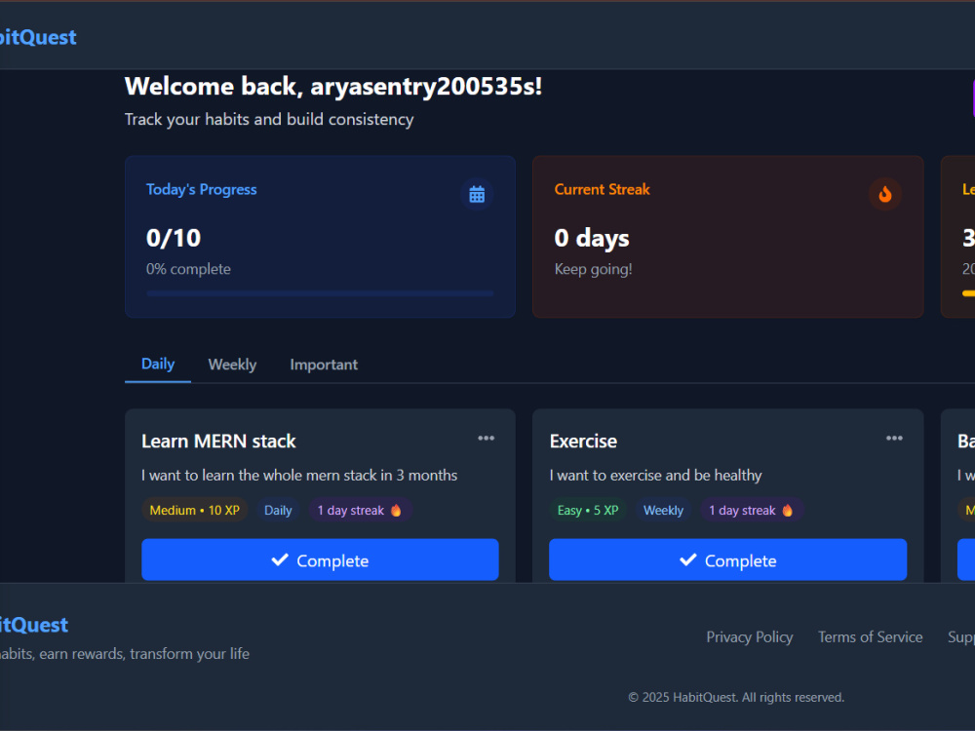Click the calendar icon in Today's Progress

tap(477, 195)
